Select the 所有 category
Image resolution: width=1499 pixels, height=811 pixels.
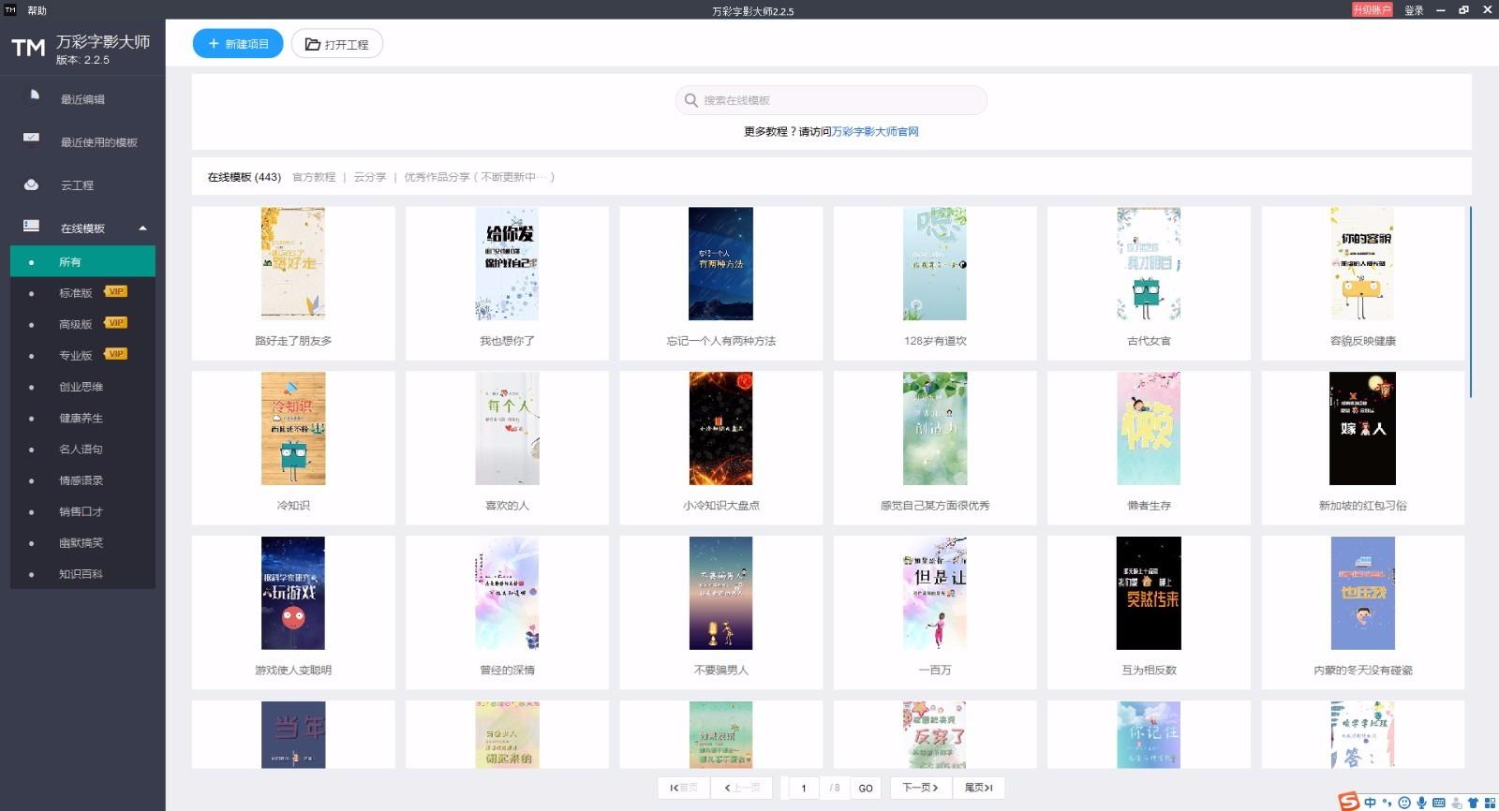click(82, 262)
